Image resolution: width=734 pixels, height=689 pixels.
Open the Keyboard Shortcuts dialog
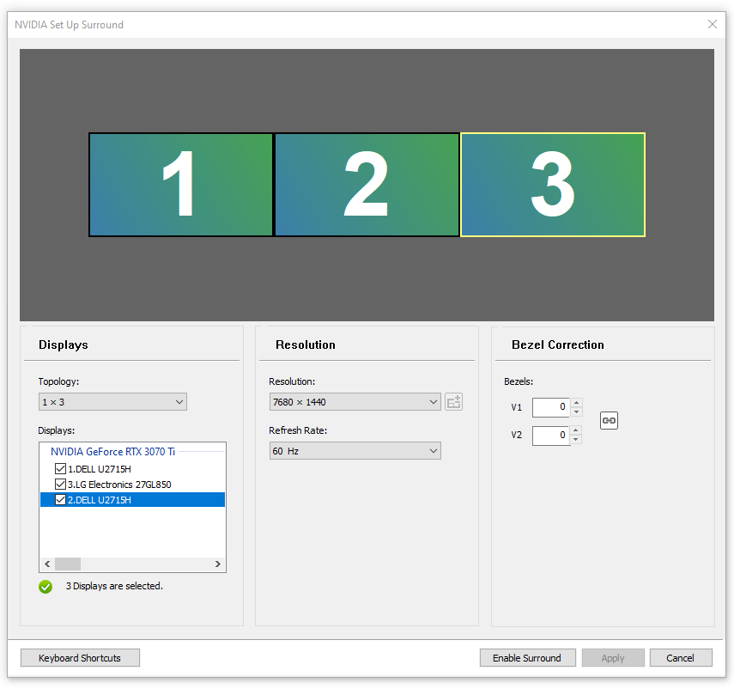pyautogui.click(x=80, y=657)
